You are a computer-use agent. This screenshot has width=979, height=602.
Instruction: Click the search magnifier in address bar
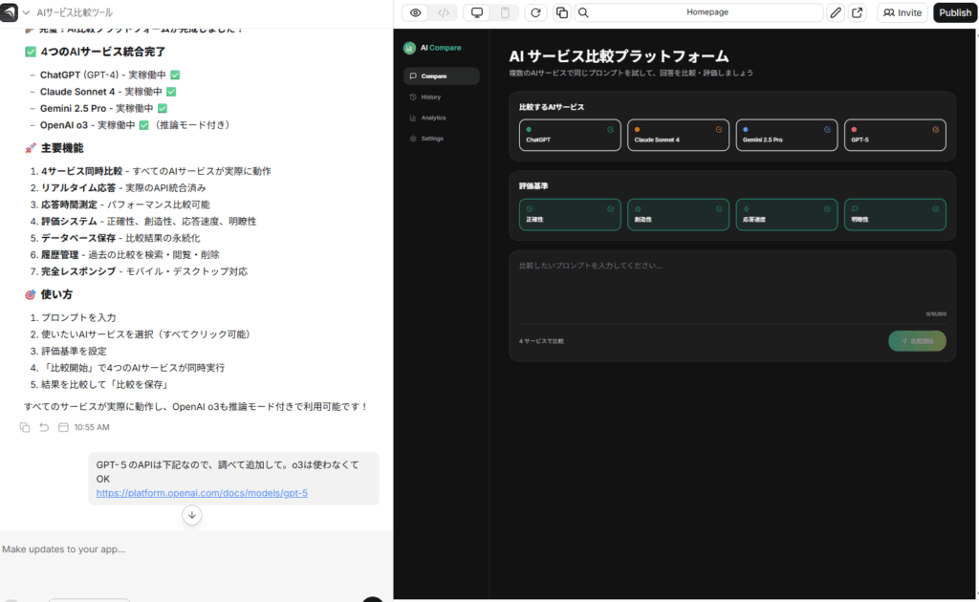coord(583,12)
